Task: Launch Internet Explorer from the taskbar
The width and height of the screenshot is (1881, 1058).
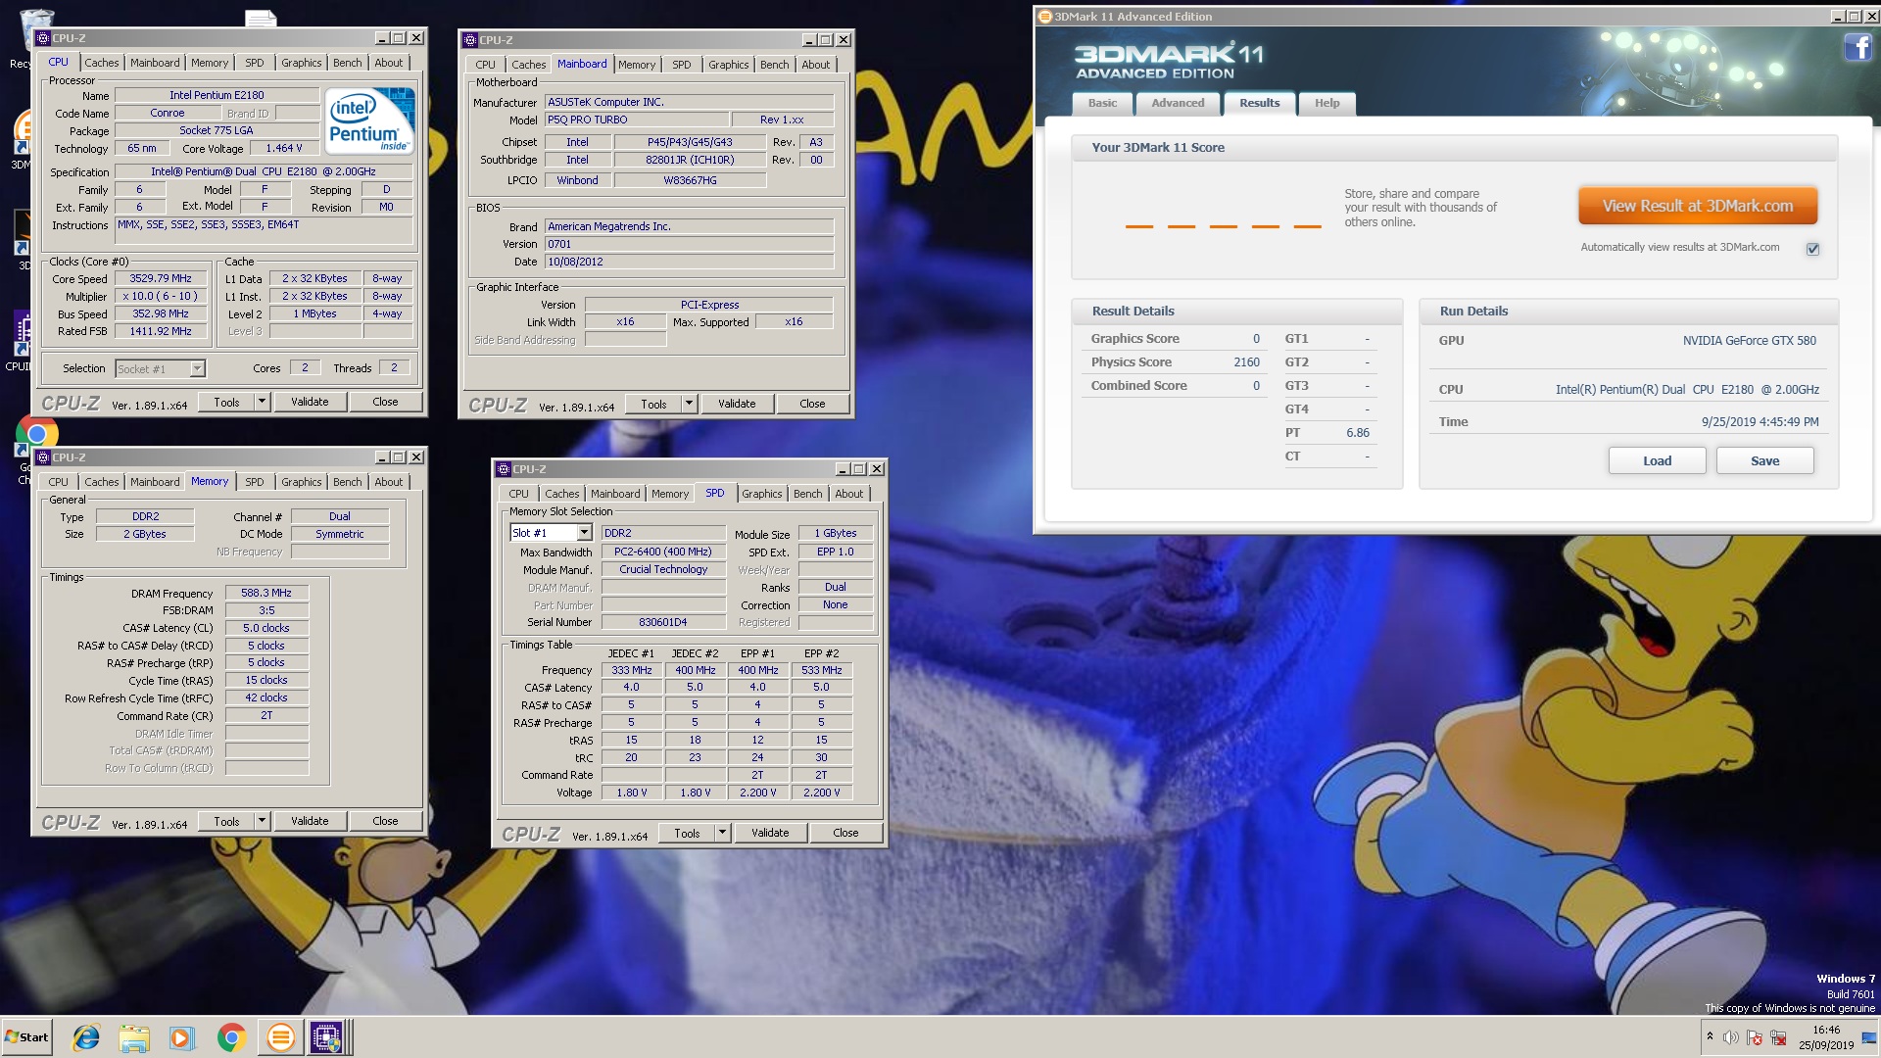Action: click(86, 1037)
